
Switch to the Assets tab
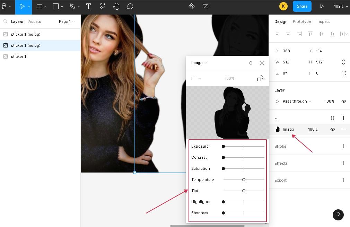pyautogui.click(x=35, y=21)
